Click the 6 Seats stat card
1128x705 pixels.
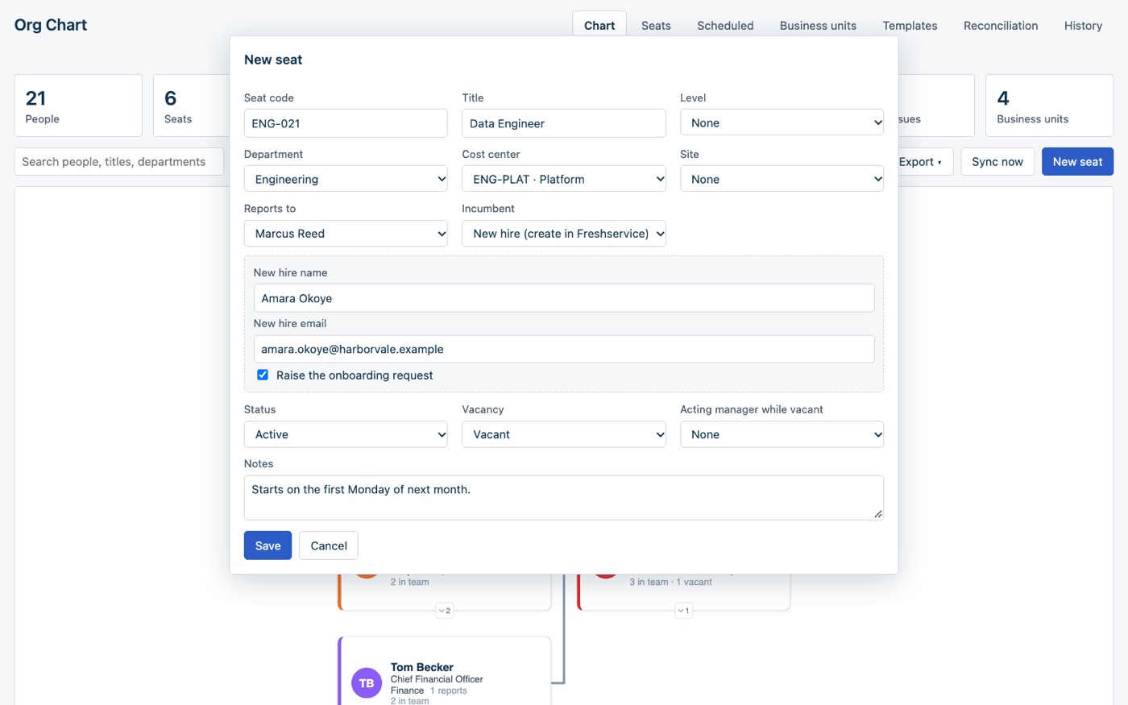click(x=192, y=106)
